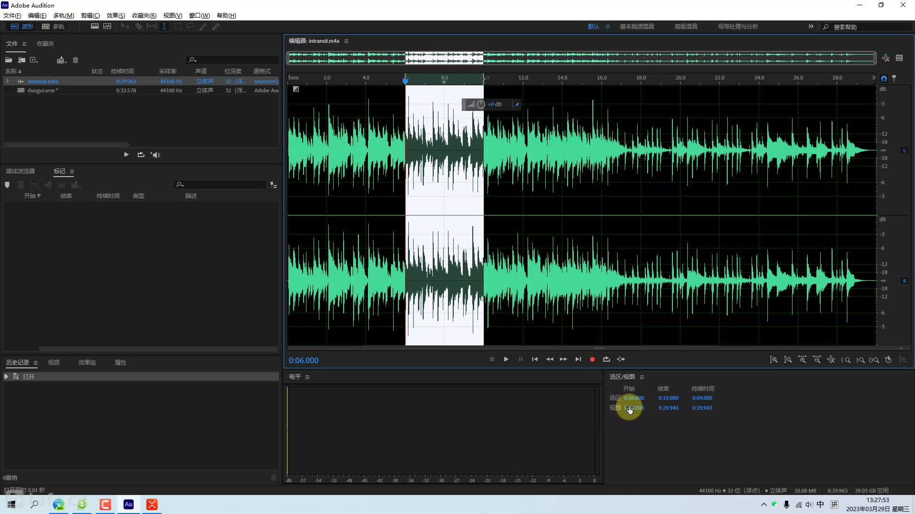Select 高级混音 workspace
Viewport: 915px width, 514px height.
coord(686,27)
